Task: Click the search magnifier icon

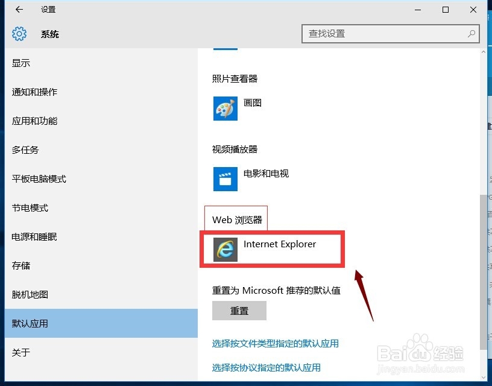Action: click(471, 34)
